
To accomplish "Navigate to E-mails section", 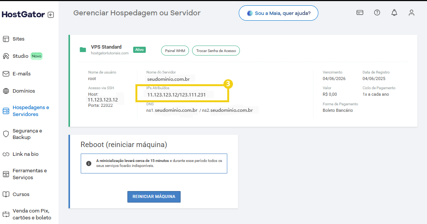I will tap(21, 74).
